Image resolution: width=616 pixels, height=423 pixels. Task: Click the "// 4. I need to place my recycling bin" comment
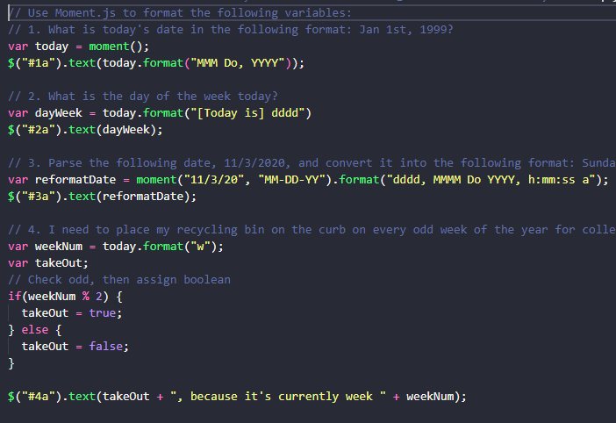coord(312,230)
